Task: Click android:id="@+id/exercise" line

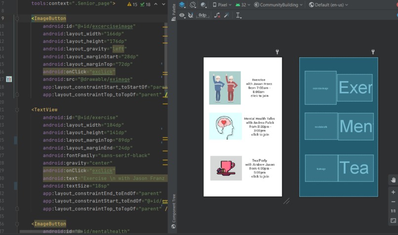Action: [x=80, y=117]
